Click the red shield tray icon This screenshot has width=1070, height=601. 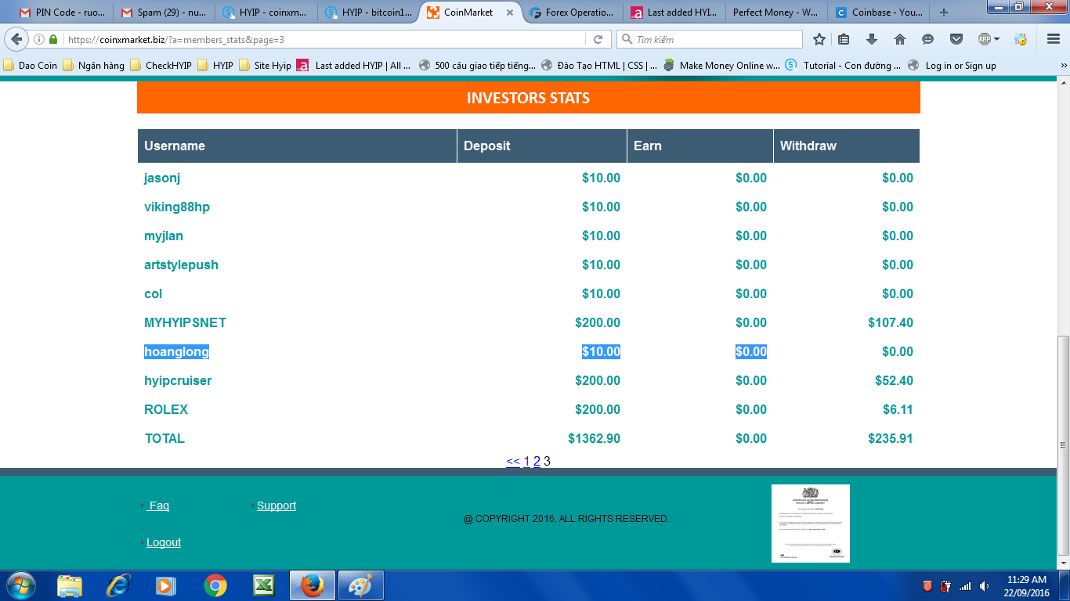pos(927,585)
